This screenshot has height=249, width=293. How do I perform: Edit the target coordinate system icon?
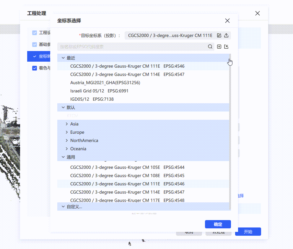(x=219, y=35)
